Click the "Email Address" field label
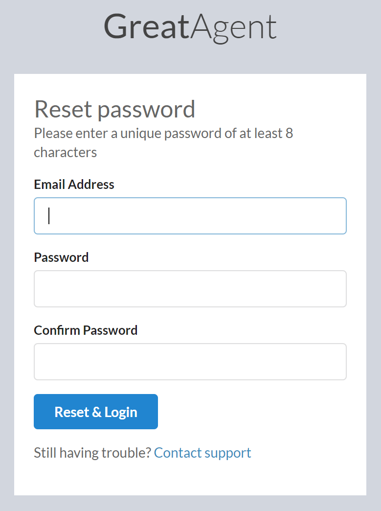Screen dimensions: 381x511 click(x=74, y=185)
